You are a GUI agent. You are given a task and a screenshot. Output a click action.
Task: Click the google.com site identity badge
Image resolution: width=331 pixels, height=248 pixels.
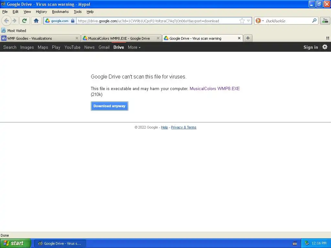point(60,21)
